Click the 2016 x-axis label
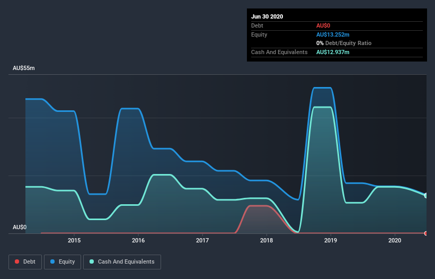The height and width of the screenshot is (279, 435). [x=138, y=240]
